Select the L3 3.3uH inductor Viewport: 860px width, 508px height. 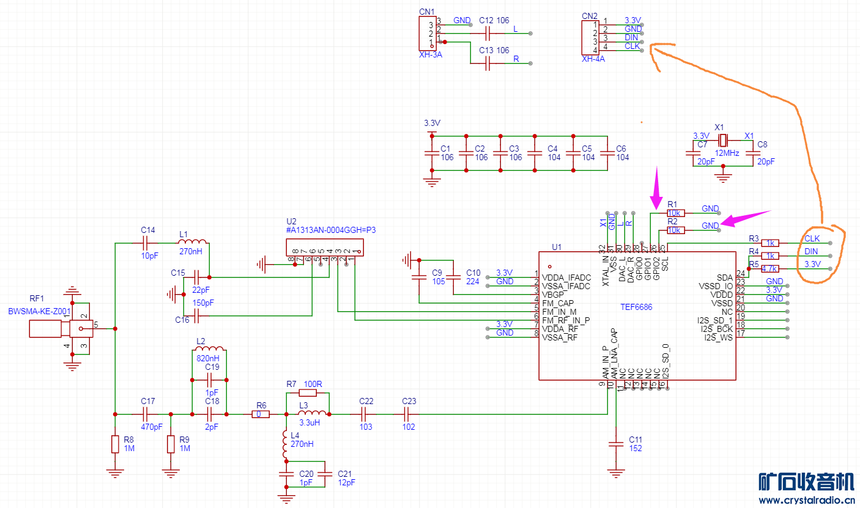(x=311, y=413)
